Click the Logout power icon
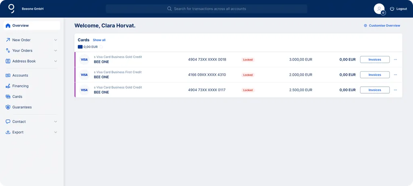The width and height of the screenshot is (413, 186). [392, 9]
